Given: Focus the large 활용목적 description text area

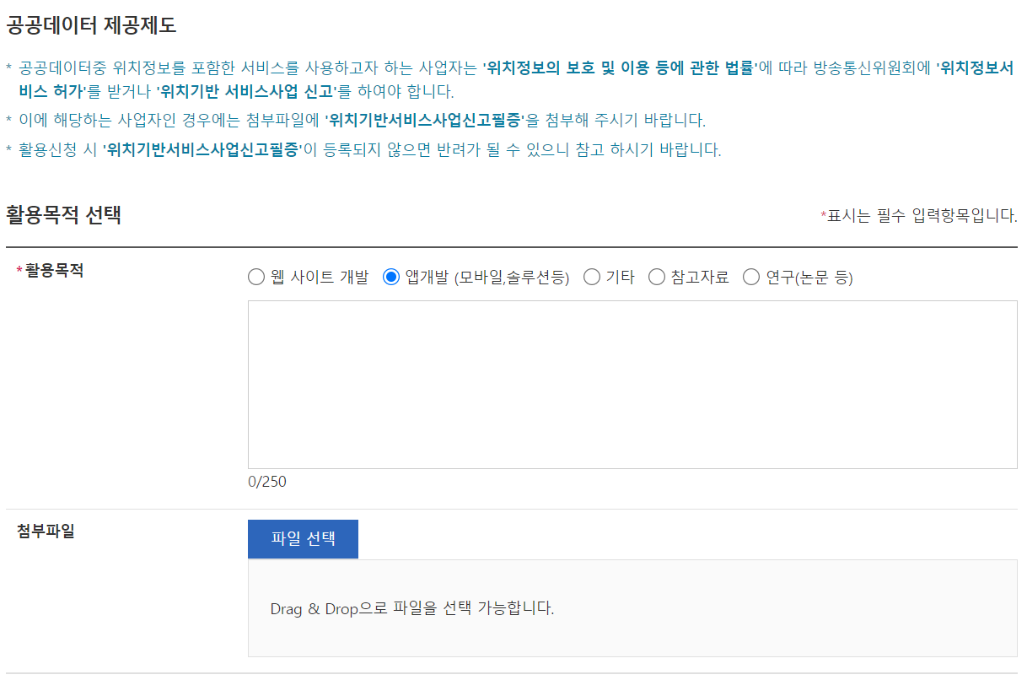Looking at the screenshot, I should [632, 385].
